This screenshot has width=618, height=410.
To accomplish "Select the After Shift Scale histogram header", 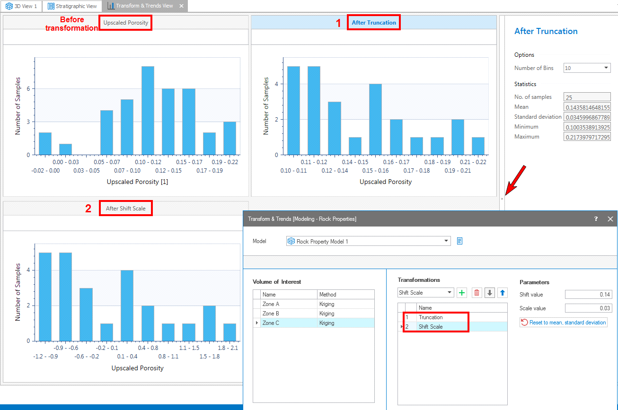I will click(126, 209).
